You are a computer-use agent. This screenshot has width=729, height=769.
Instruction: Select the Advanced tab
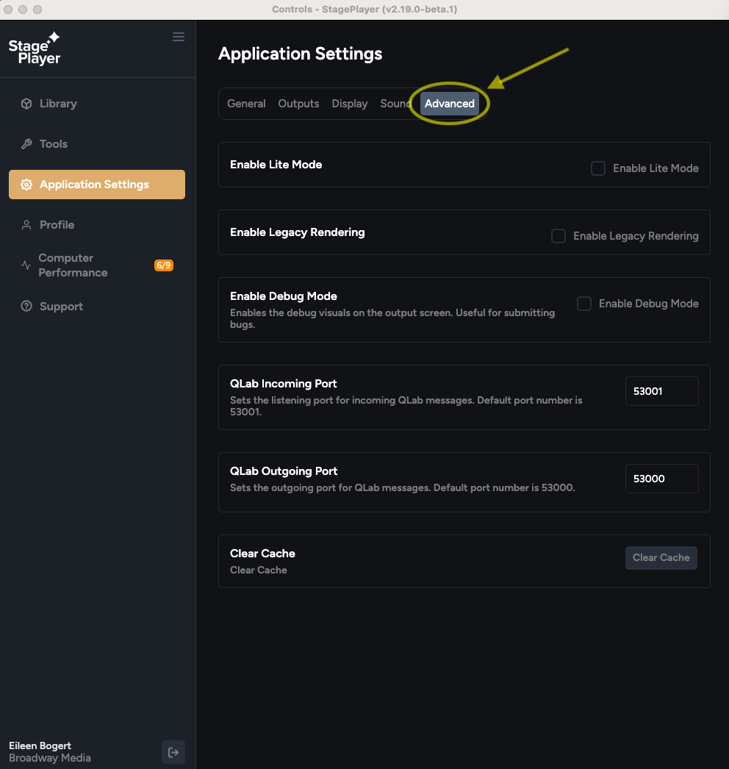pyautogui.click(x=450, y=104)
